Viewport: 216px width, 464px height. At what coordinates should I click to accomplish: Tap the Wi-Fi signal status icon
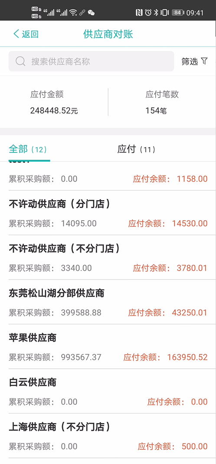click(73, 13)
